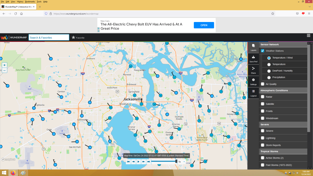Play the map time animation
Screen dimensions: 313x176
point(138,162)
